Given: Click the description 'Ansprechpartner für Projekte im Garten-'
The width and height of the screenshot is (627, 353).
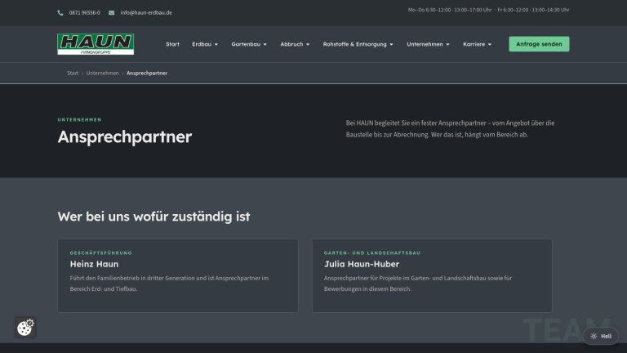Looking at the screenshot, I should pos(418,284).
